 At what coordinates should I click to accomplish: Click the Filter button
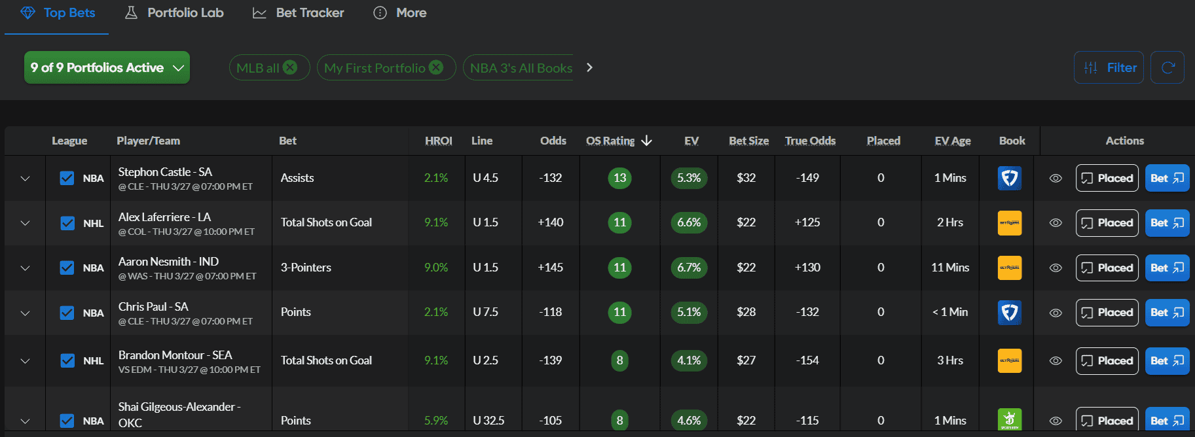(1109, 67)
